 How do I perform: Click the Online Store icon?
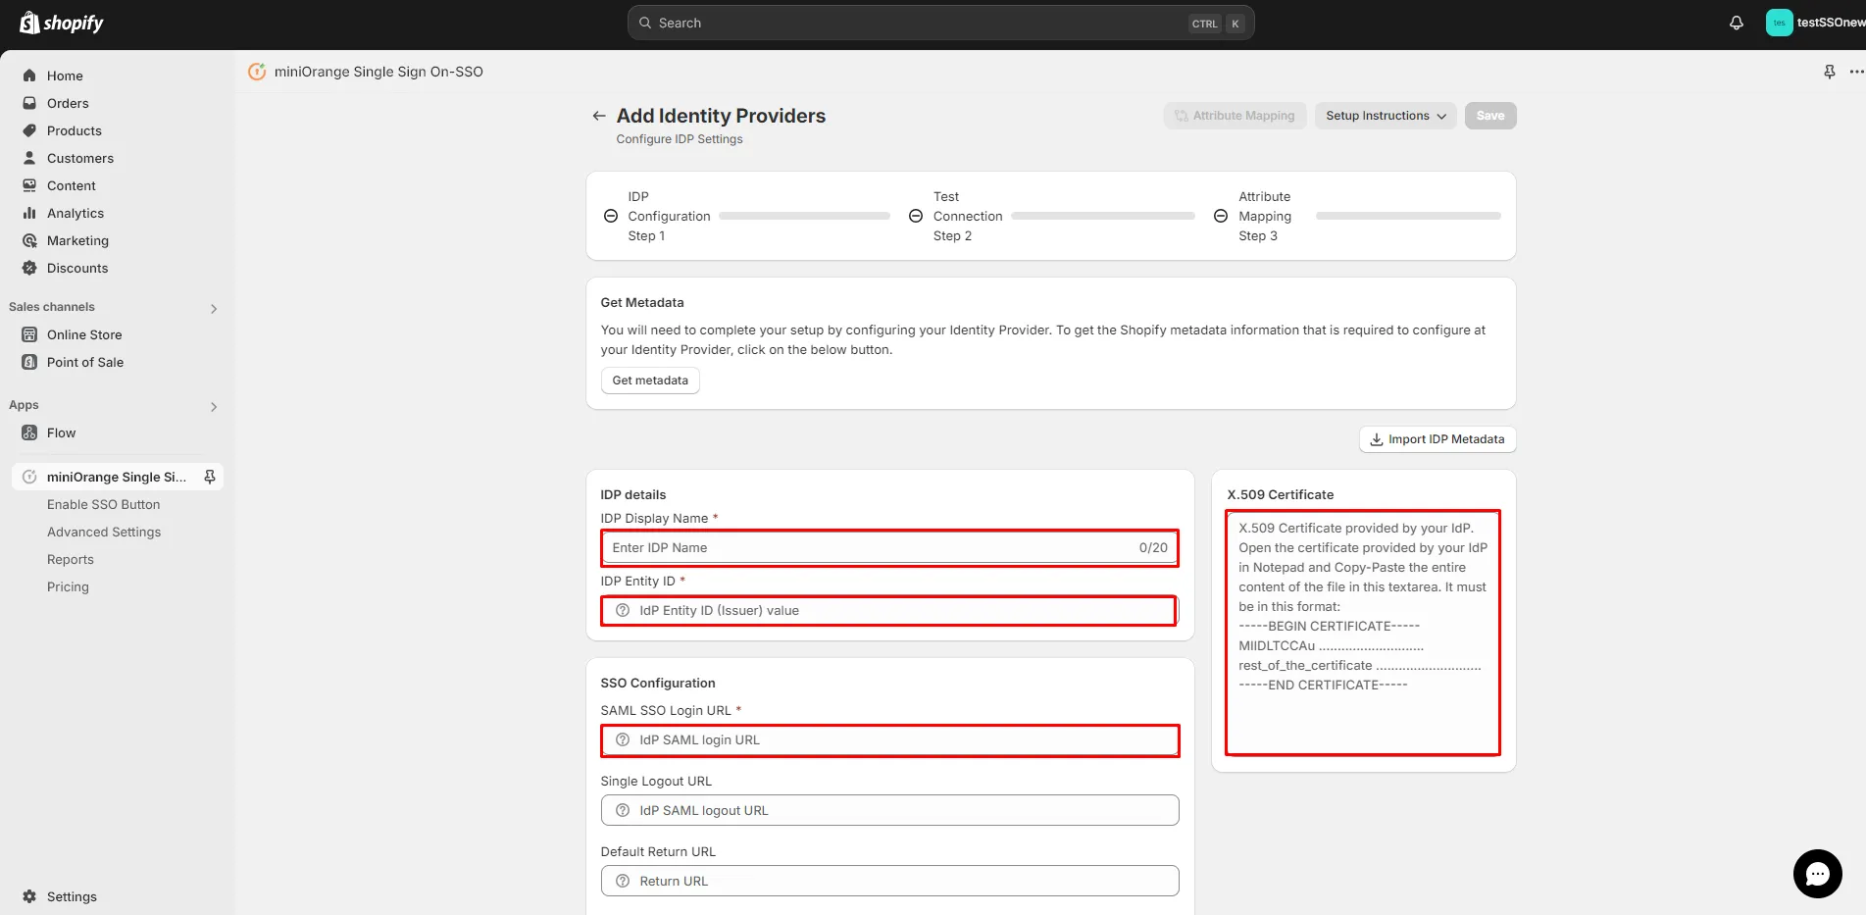(29, 334)
